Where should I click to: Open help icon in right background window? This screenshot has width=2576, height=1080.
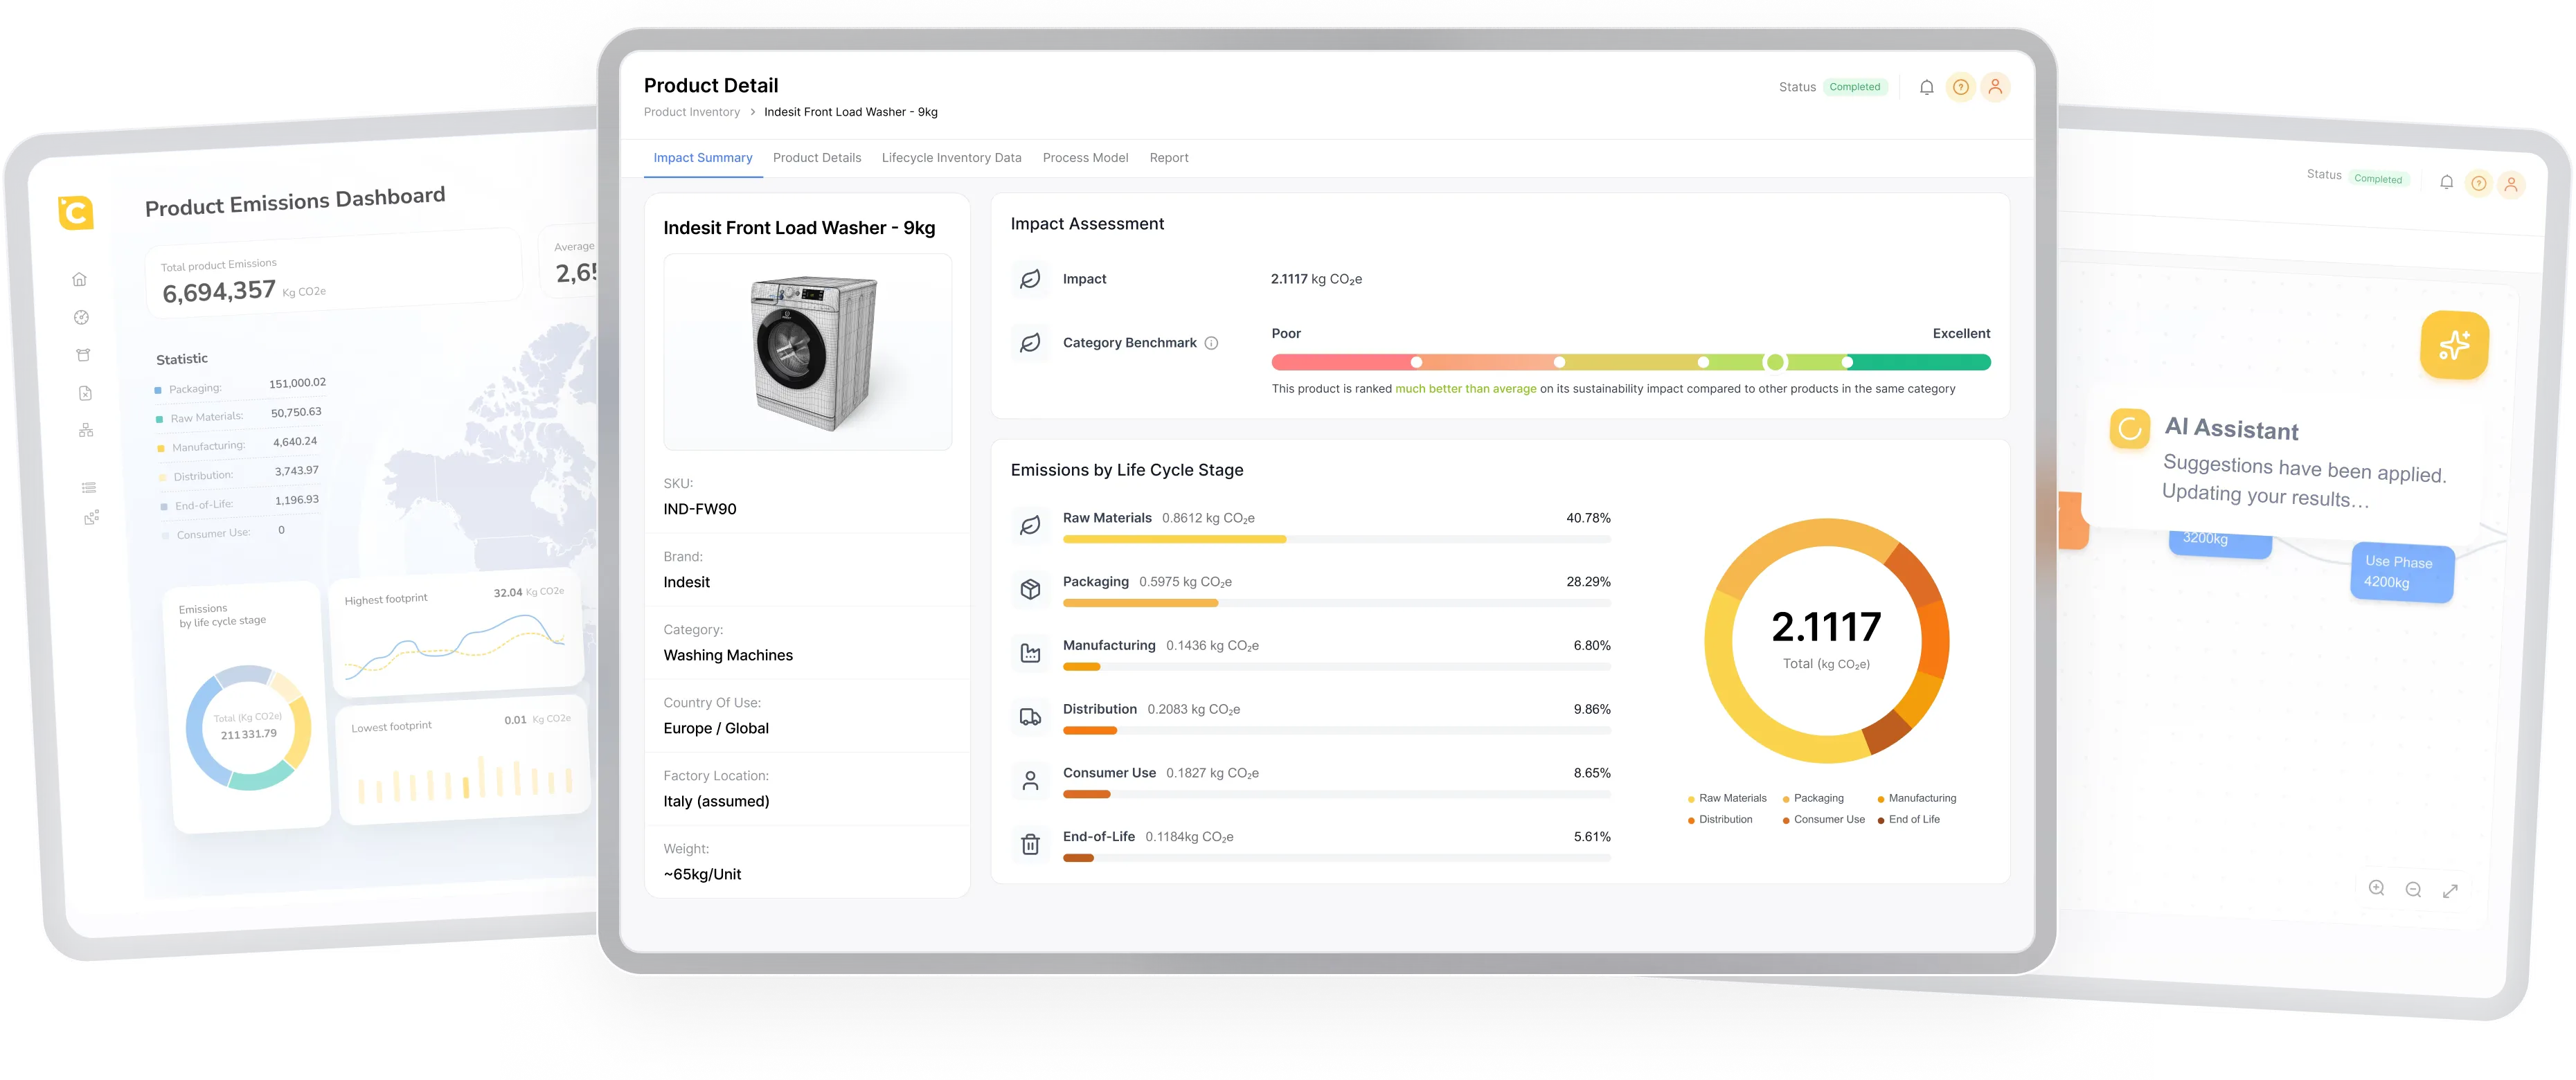click(2478, 183)
